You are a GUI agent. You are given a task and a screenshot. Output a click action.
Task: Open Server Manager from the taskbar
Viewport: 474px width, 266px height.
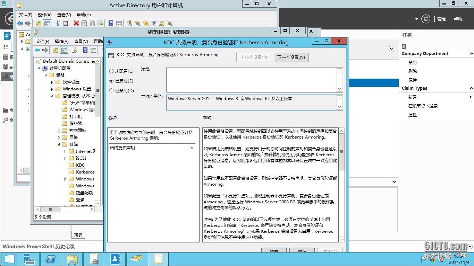[x=29, y=259]
